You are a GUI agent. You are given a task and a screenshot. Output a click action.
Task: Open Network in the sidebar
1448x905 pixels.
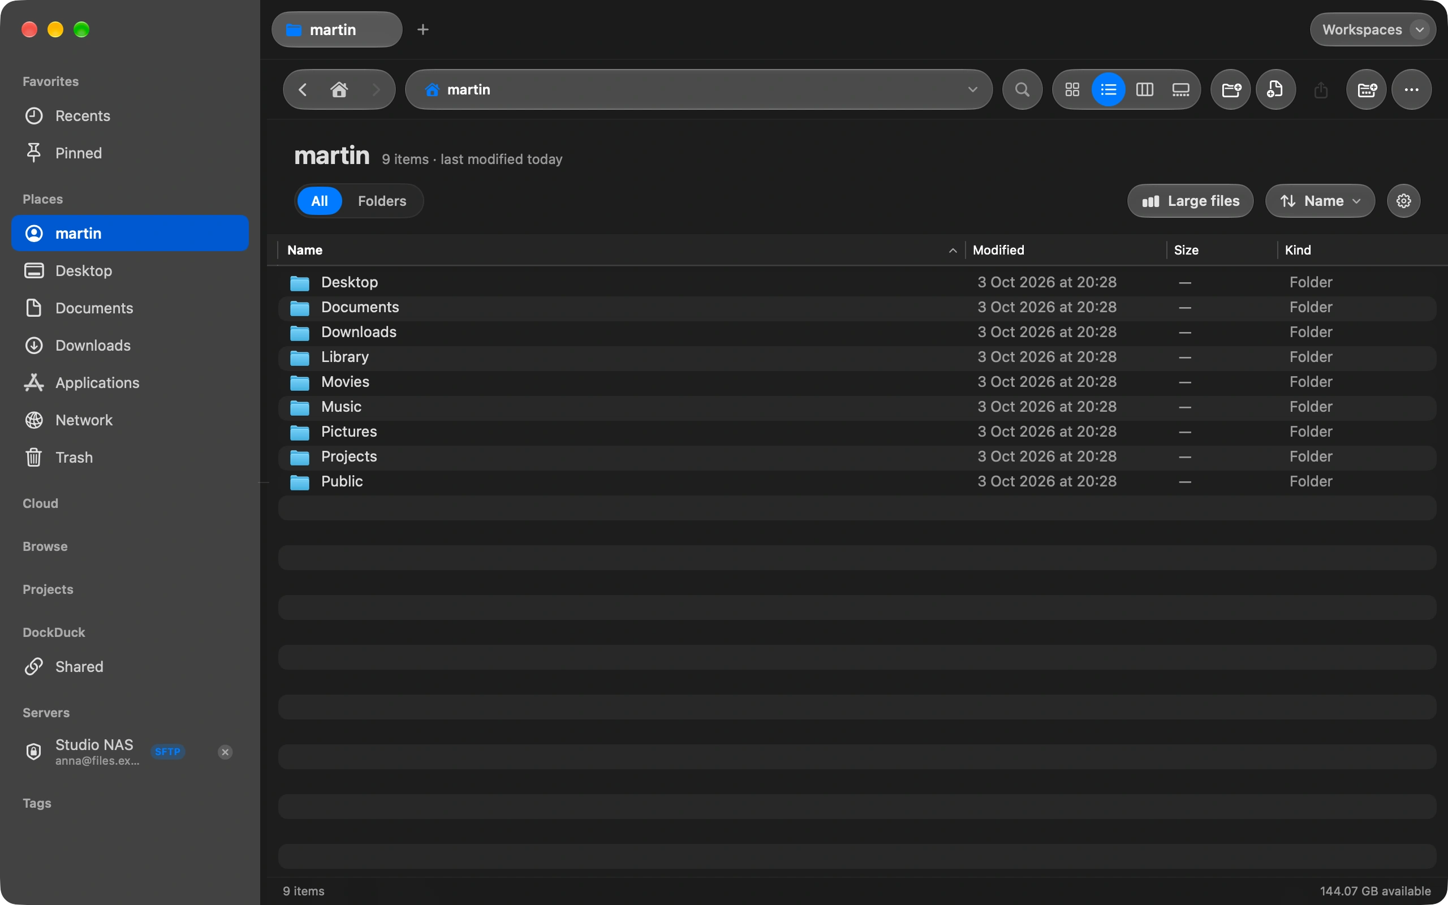tap(130, 420)
